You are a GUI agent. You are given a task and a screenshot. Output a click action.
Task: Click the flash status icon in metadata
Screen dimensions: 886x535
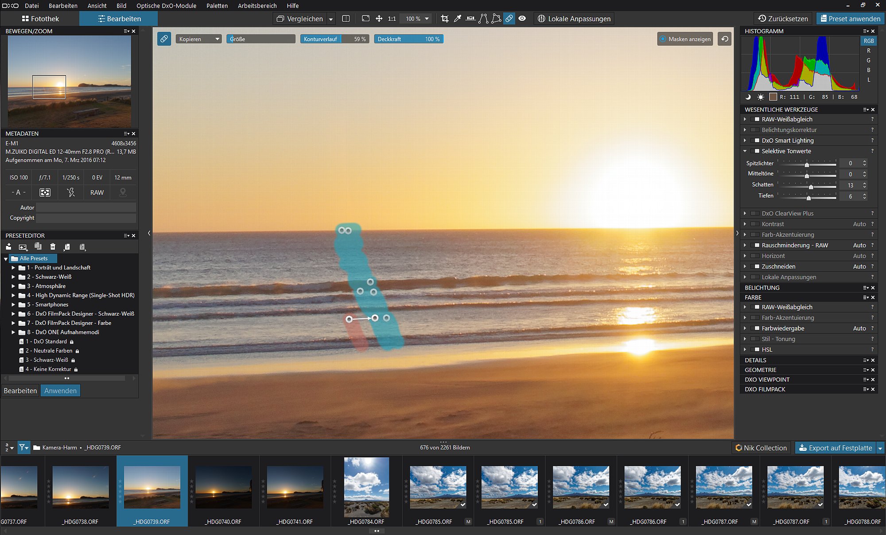[x=71, y=192]
